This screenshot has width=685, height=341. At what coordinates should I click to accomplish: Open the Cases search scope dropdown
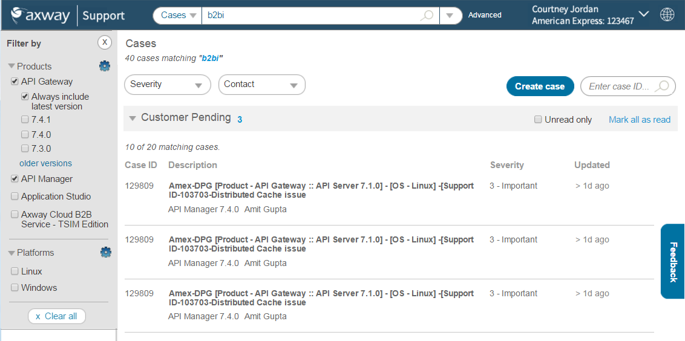(x=178, y=15)
